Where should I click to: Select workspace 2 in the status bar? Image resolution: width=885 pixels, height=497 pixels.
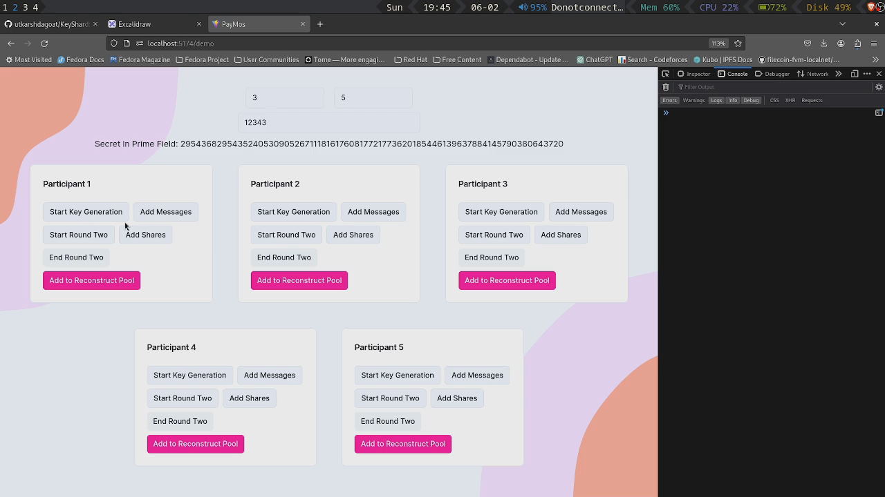click(15, 7)
